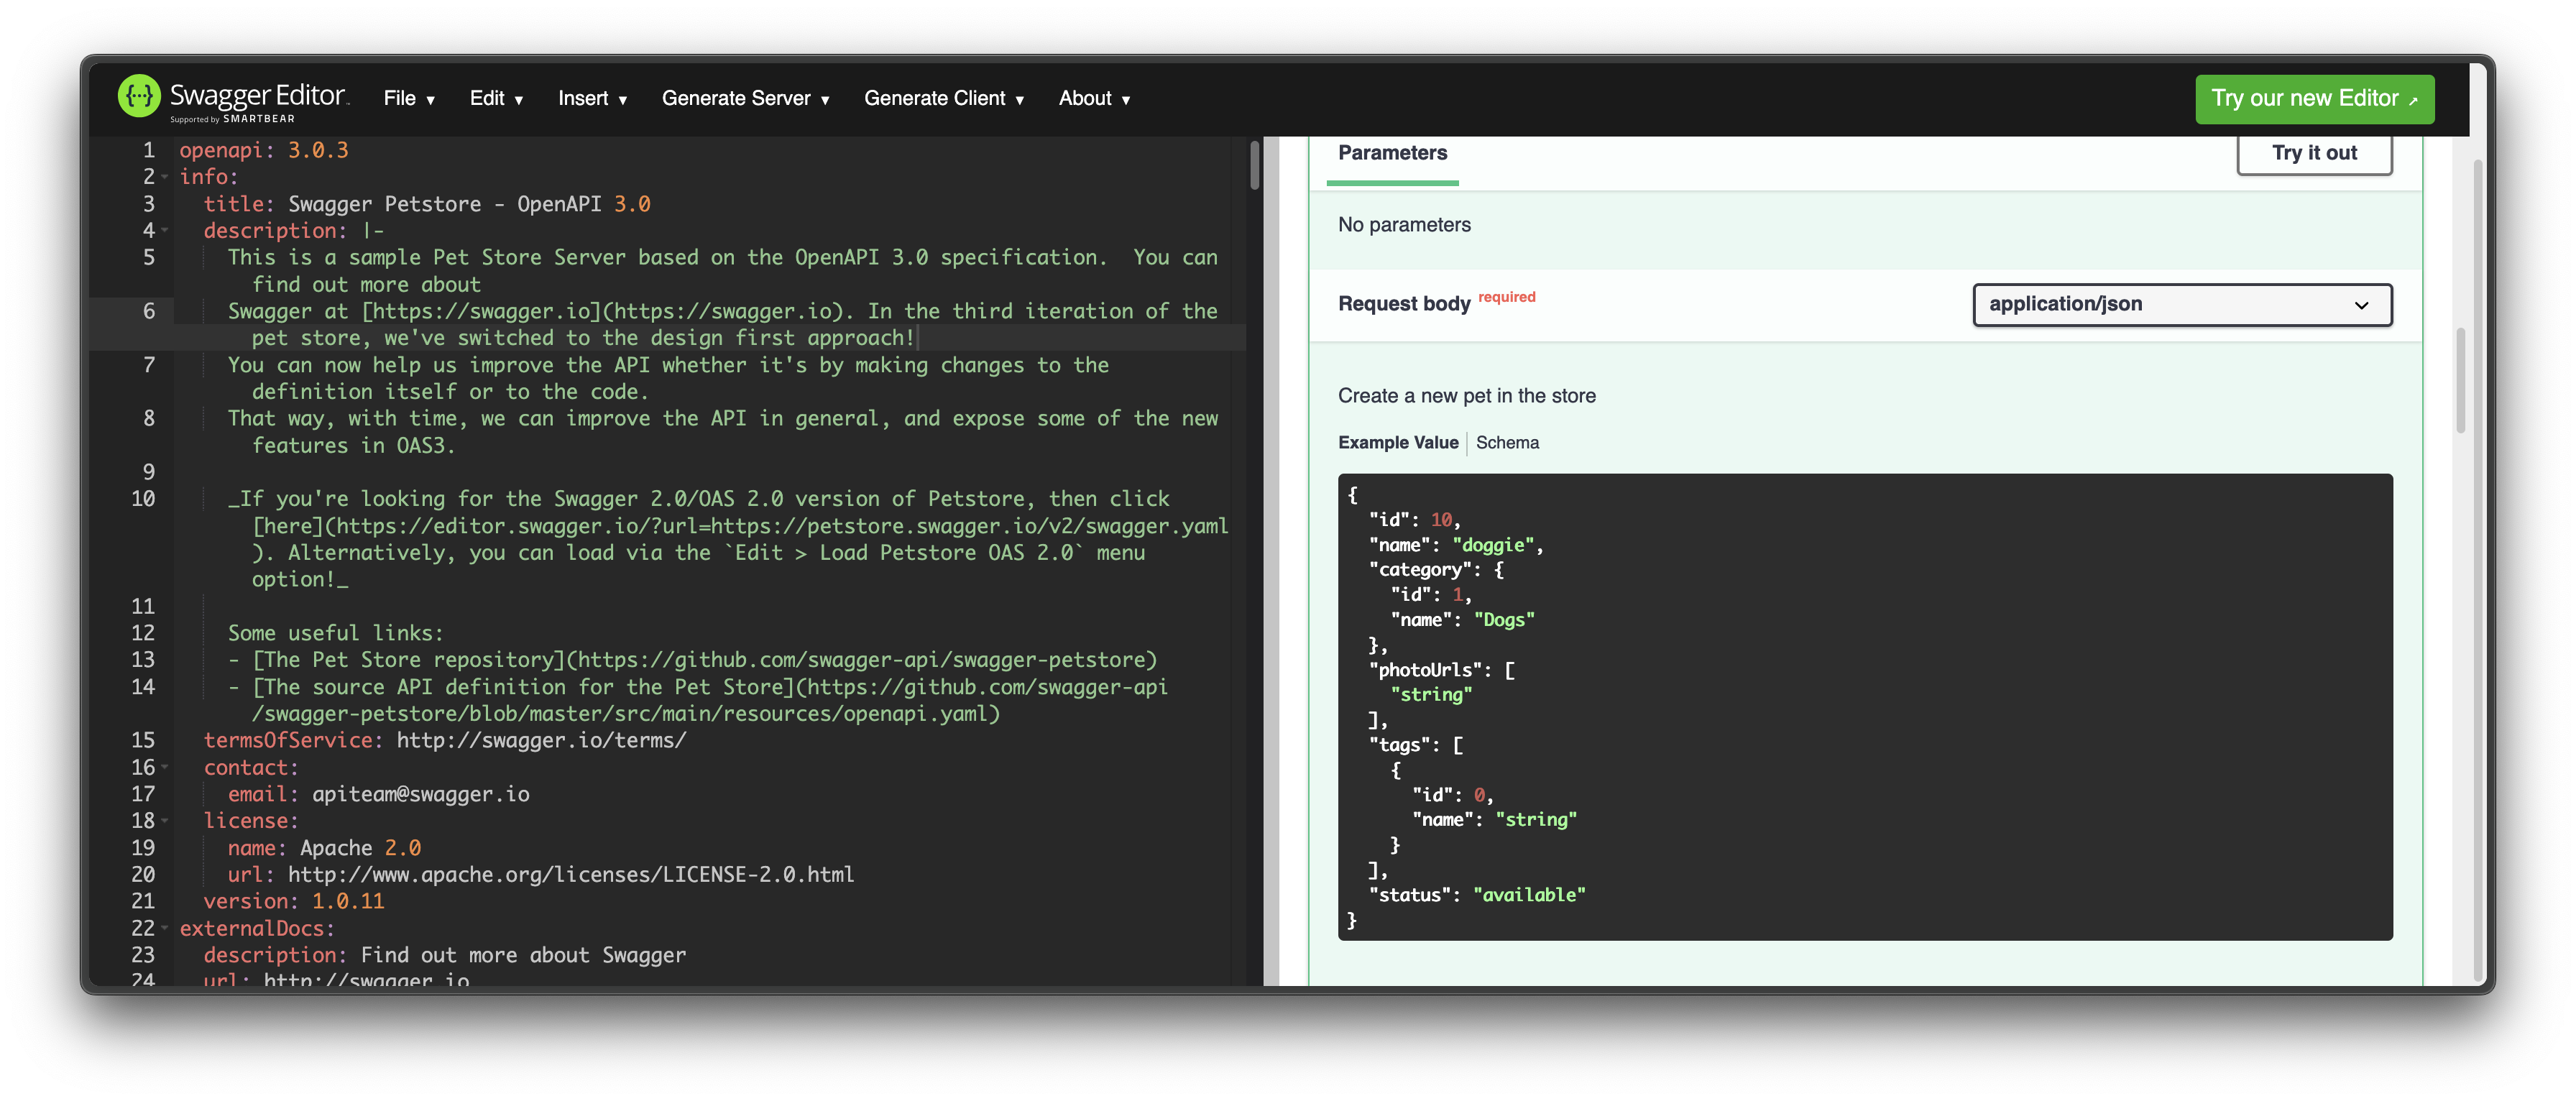The image size is (2576, 1101).
Task: Click the editor and preview pane splitter
Action: coord(1271,560)
